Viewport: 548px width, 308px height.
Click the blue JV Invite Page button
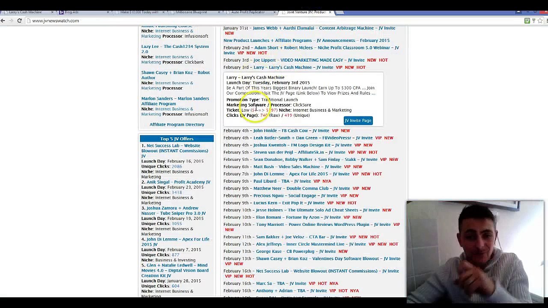[358, 121]
